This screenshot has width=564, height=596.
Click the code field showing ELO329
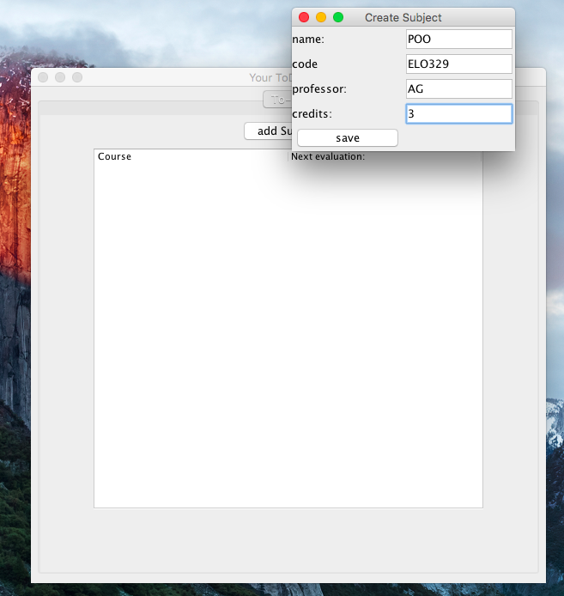458,64
